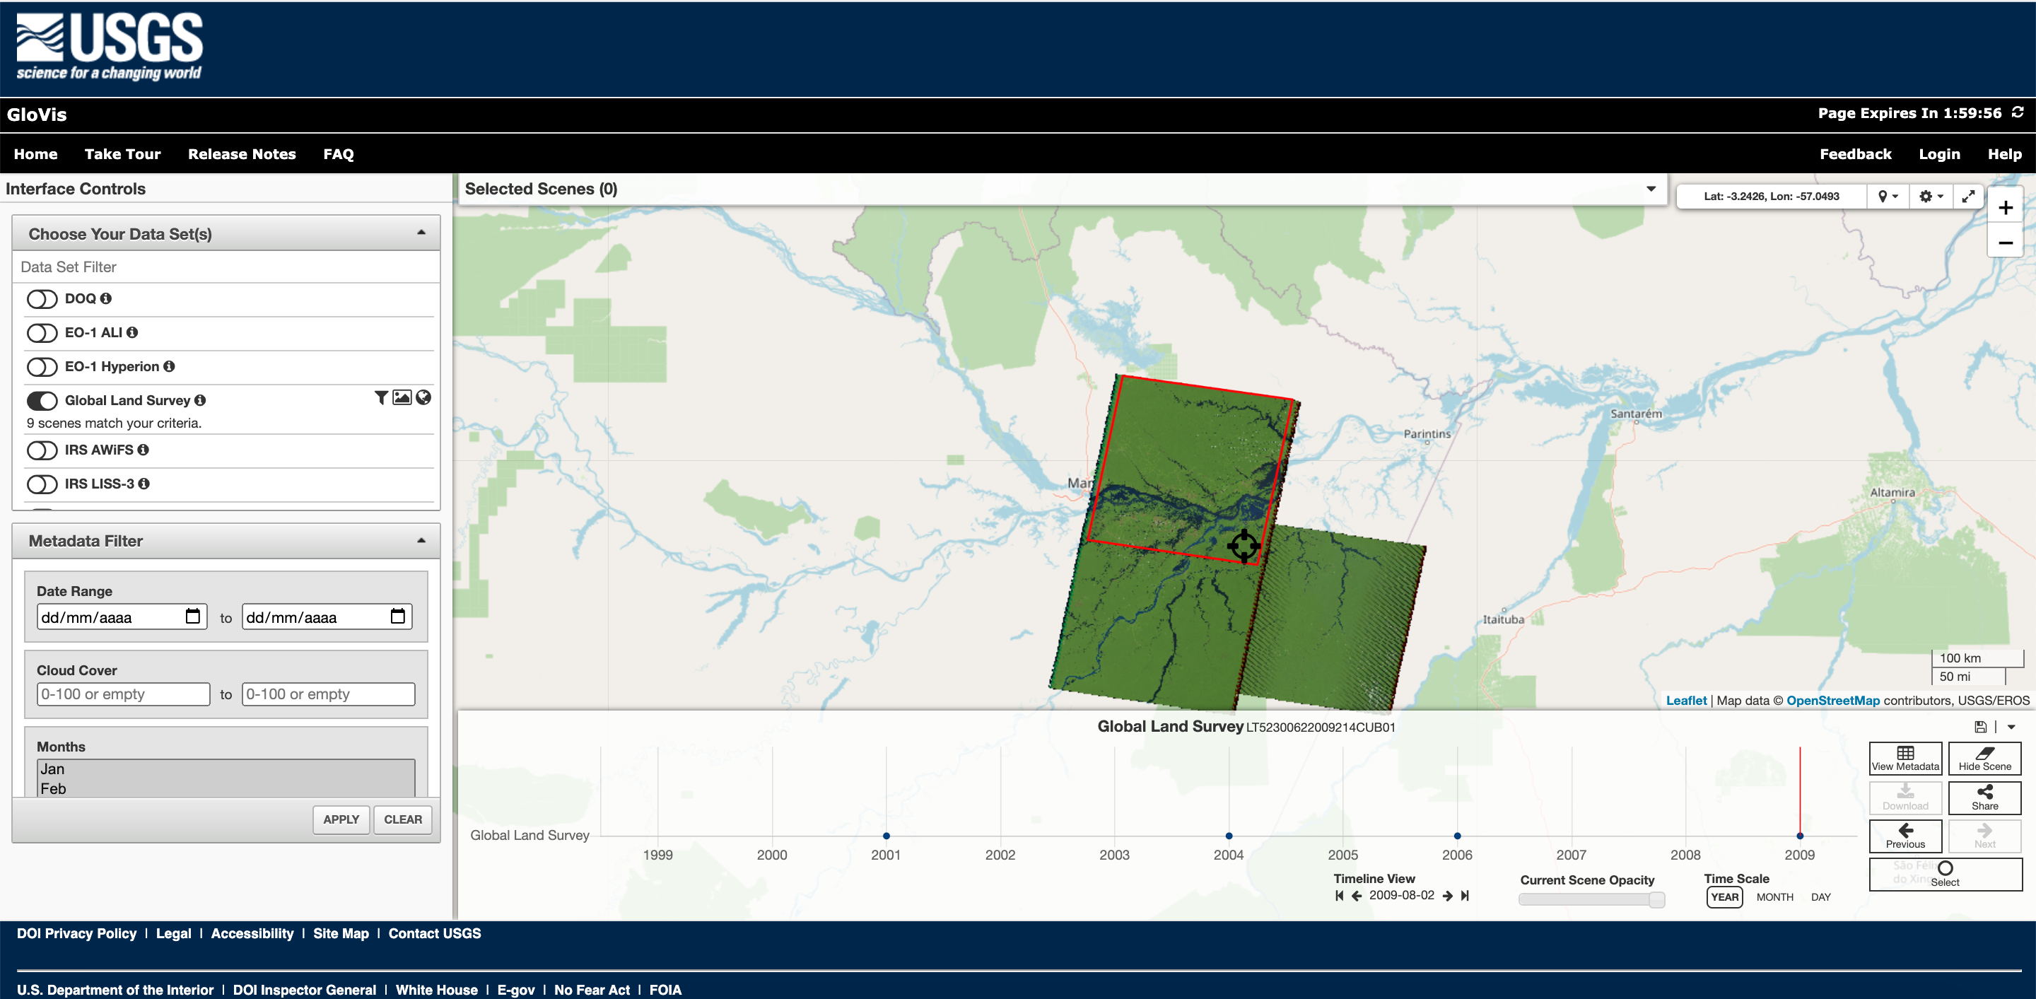Click Share scene button

pyautogui.click(x=1984, y=798)
